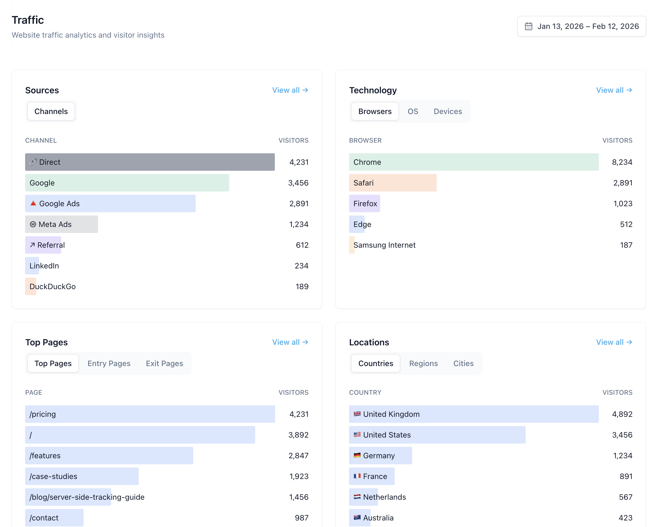Screen dimensions: 655x527
Task: Click the Google Ads triangle icon
Action: 33,203
